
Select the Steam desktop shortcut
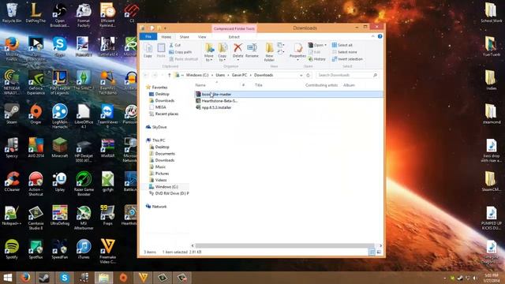coord(12,114)
